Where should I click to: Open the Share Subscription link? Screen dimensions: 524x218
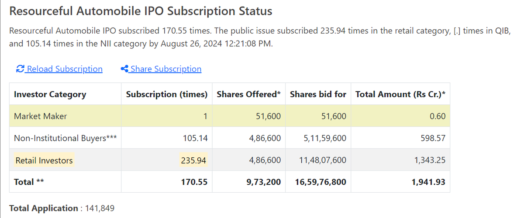point(161,69)
